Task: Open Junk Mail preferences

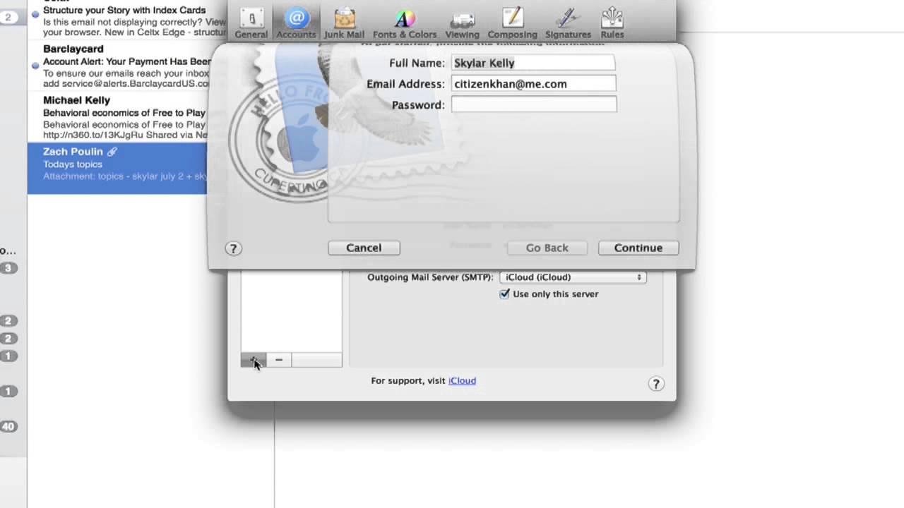Action: (x=344, y=22)
